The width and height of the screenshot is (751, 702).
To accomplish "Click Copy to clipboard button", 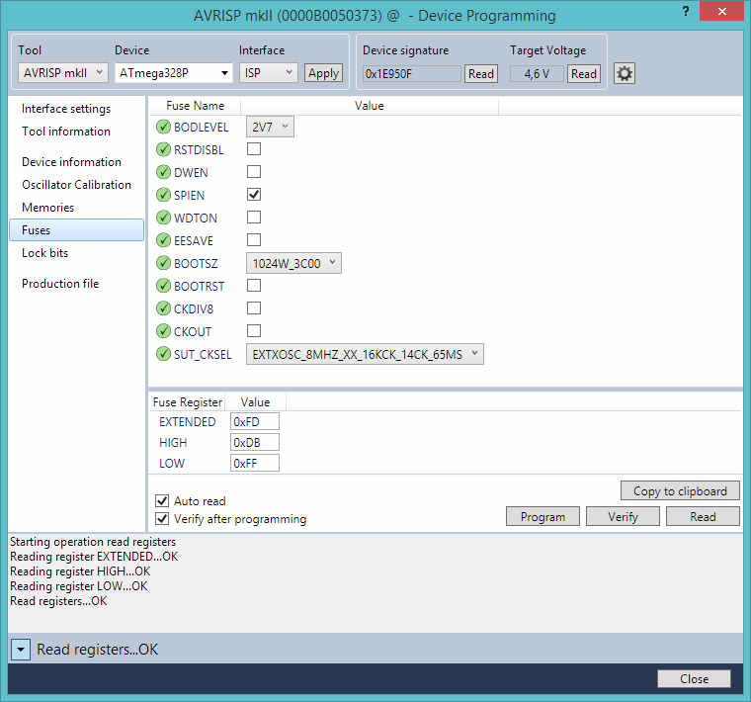I will point(680,491).
